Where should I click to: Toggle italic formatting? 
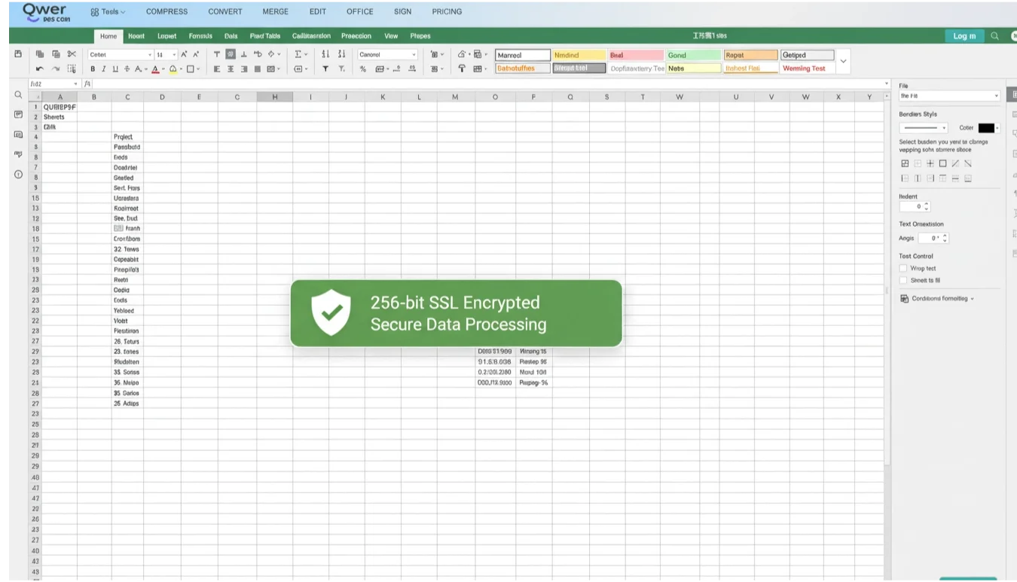(x=104, y=69)
